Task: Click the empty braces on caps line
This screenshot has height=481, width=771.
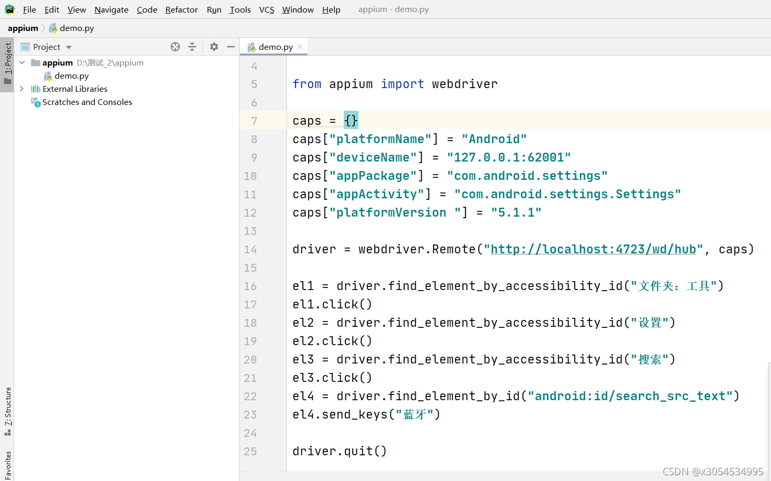Action: pyautogui.click(x=351, y=121)
